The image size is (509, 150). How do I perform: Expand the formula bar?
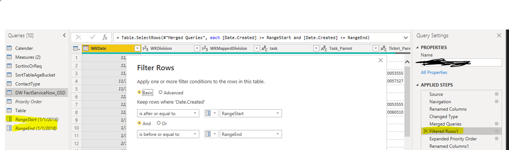406,38
